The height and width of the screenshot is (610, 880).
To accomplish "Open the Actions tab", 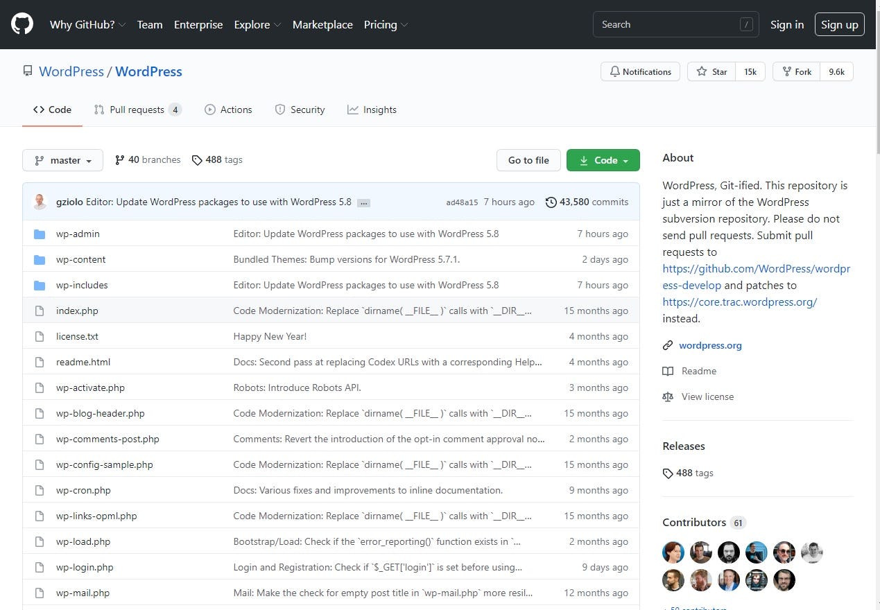I will click(228, 110).
